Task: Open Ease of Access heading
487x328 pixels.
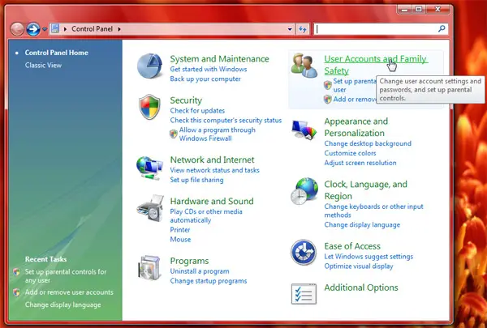Action: point(352,246)
